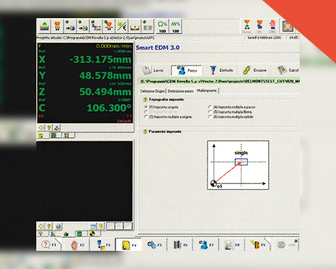This screenshot has width=336, height=269.
Task: Click the orange frame icon at top right
Action: click(288, 26)
